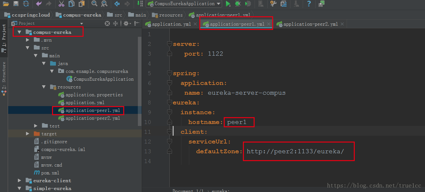Click the Scroll from Source target icon
The width and height of the screenshot is (425, 192).
pos(108,23)
